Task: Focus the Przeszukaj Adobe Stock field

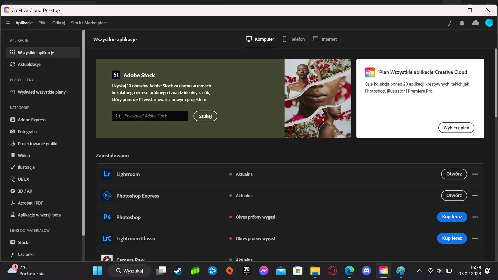Action: coord(153,116)
